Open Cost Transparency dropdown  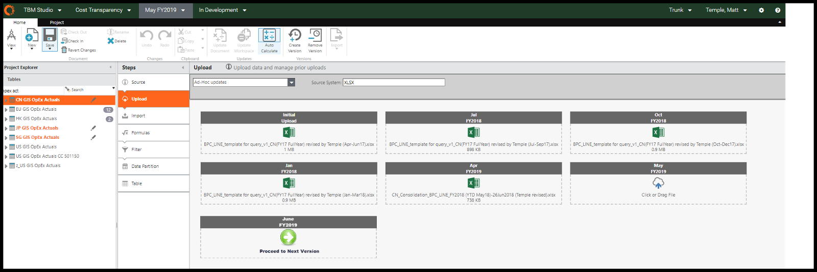[103, 10]
